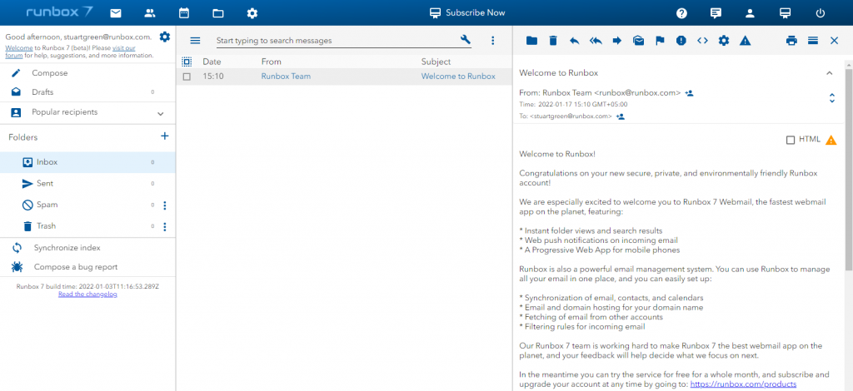The height and width of the screenshot is (391, 853).
Task: Enable the HTML view checkbox
Action: pyautogui.click(x=791, y=140)
